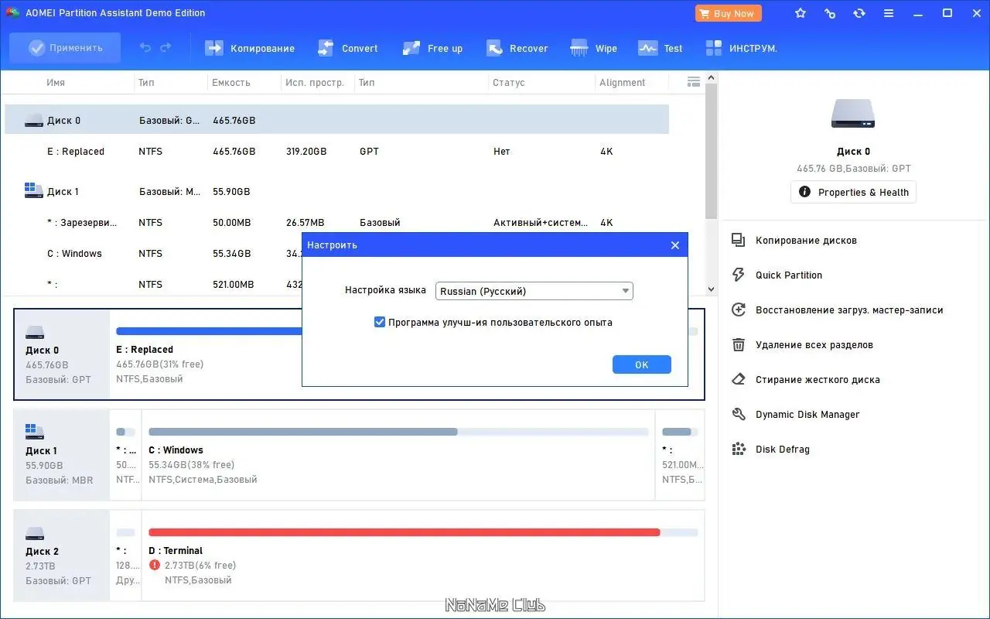Open the column list settings icon
The width and height of the screenshot is (990, 619).
pyautogui.click(x=694, y=82)
